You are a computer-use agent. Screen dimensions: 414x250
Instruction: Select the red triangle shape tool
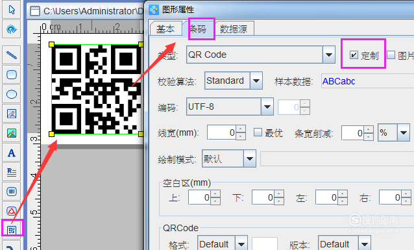click(11, 210)
